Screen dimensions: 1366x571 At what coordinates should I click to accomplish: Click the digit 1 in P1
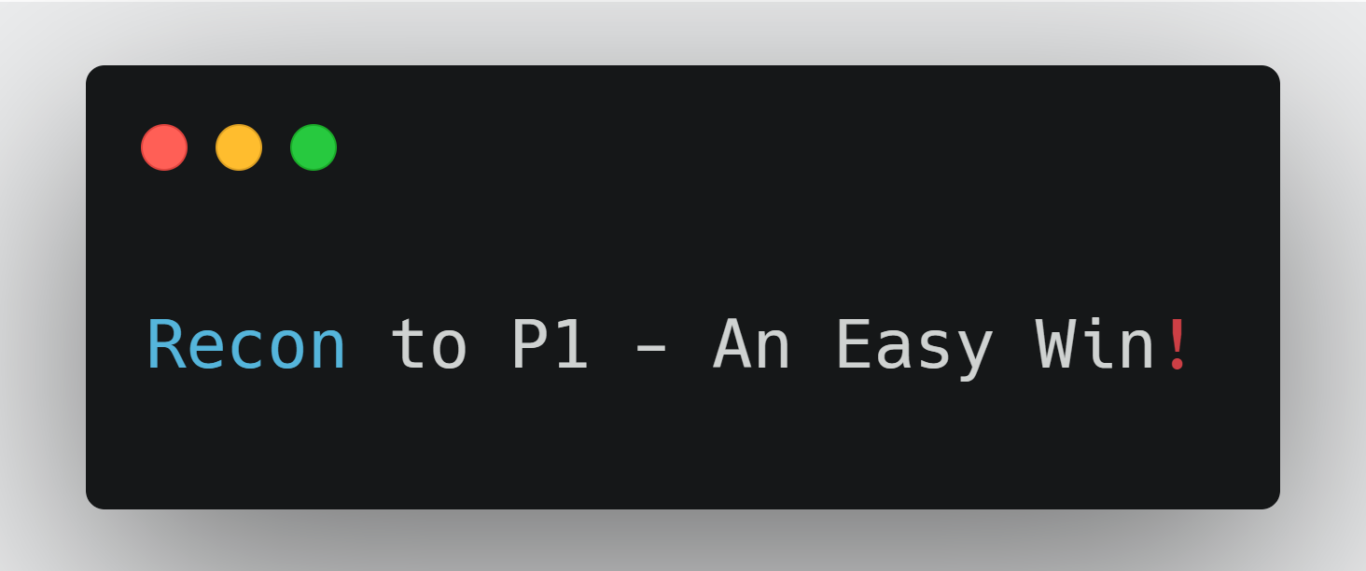tap(570, 346)
